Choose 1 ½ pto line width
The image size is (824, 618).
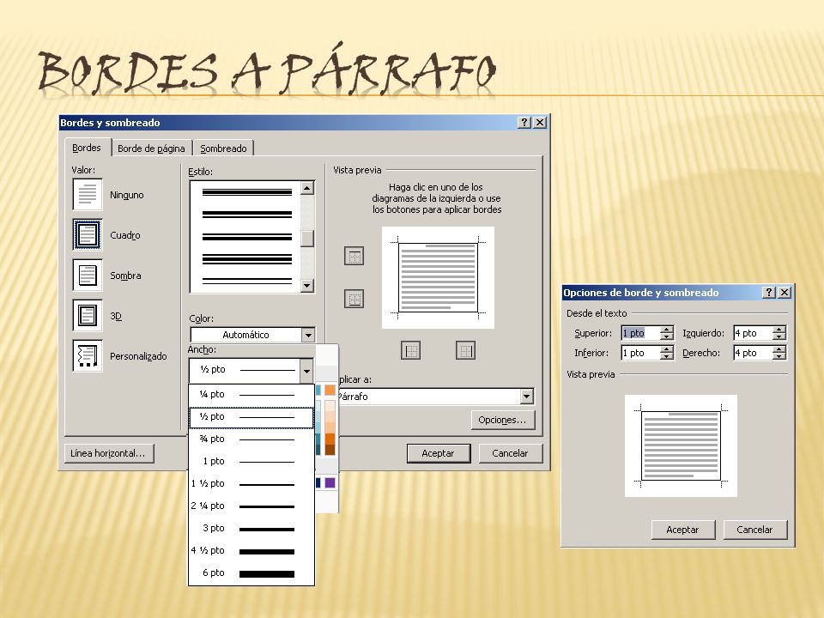click(251, 483)
